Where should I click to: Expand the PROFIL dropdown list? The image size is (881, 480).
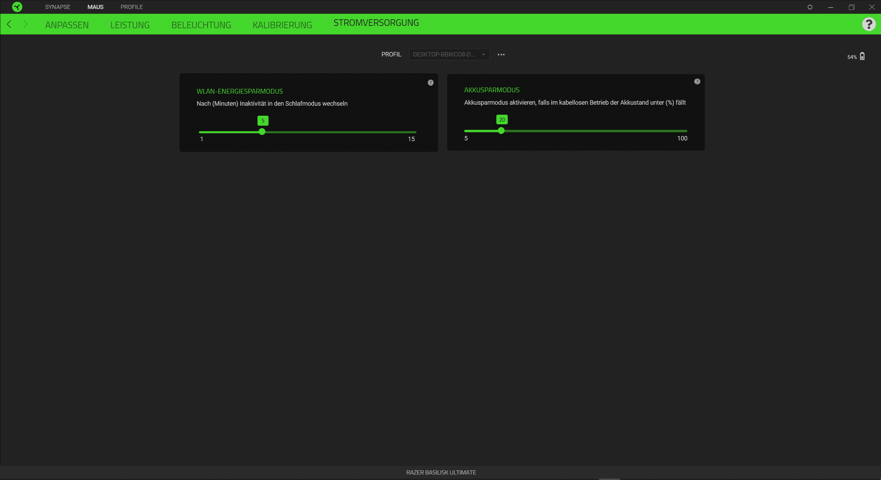click(449, 54)
